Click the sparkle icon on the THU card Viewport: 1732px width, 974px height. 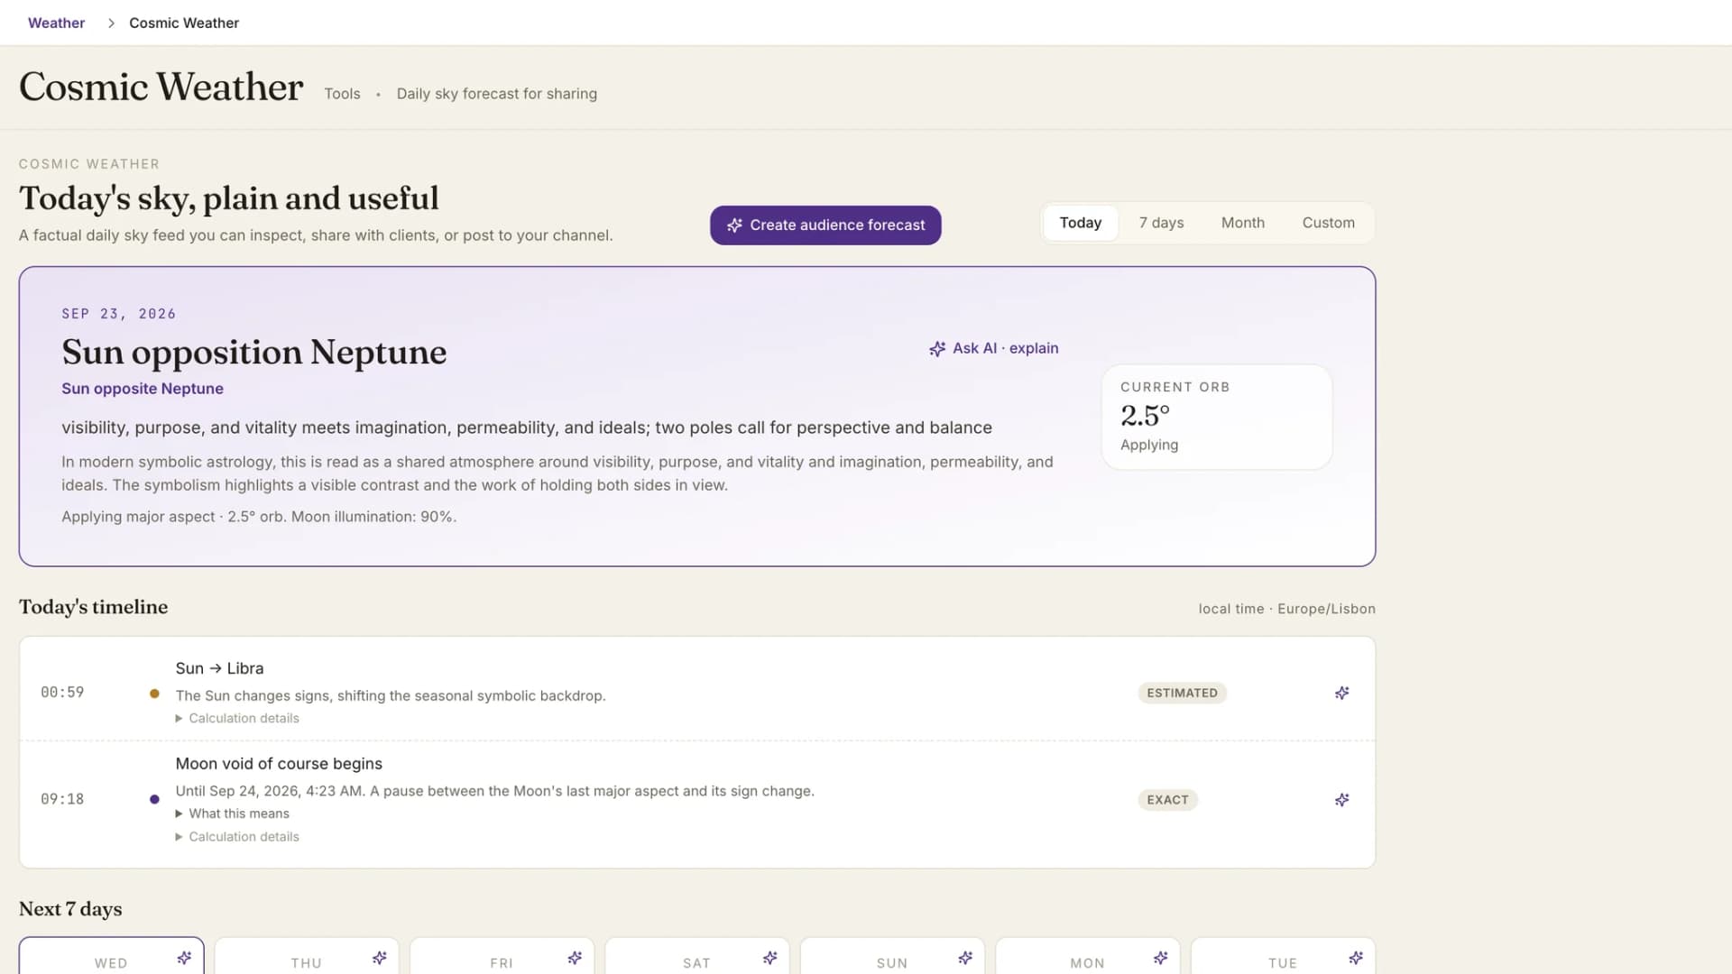[x=380, y=958]
